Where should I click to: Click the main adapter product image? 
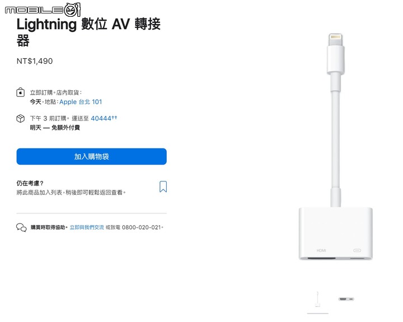336,147
